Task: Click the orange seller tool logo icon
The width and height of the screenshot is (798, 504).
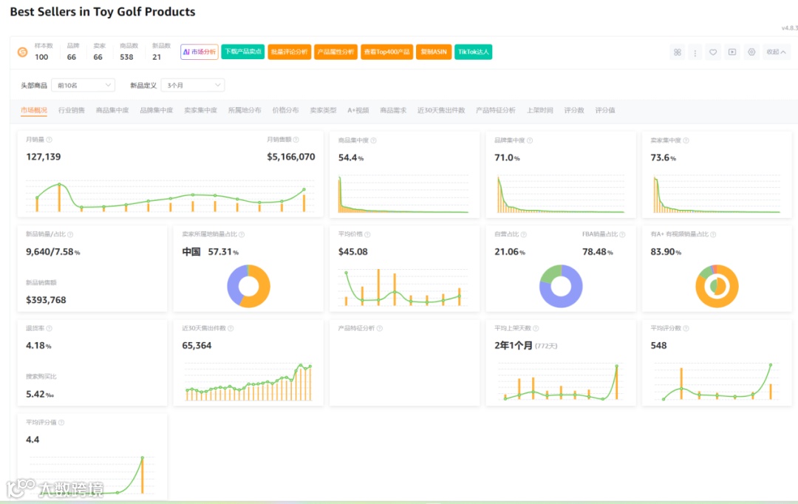Action: pos(22,52)
